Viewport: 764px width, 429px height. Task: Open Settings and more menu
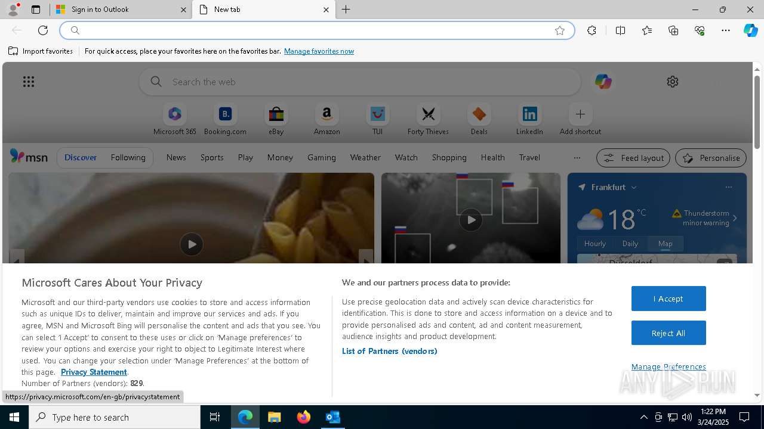pos(726,30)
